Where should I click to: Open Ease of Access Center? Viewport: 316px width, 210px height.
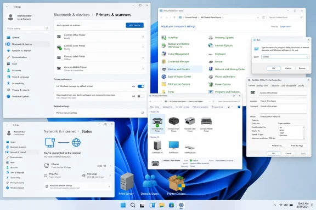176,77
